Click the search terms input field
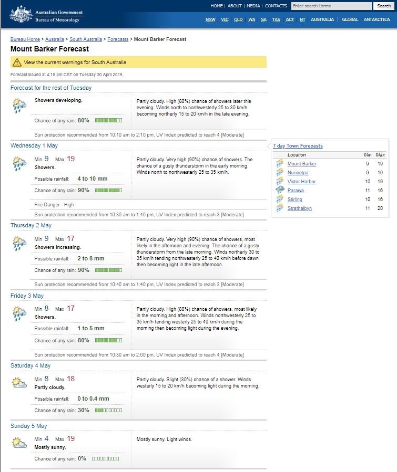Image resolution: width=397 pixels, height=472 pixels. click(331, 6)
